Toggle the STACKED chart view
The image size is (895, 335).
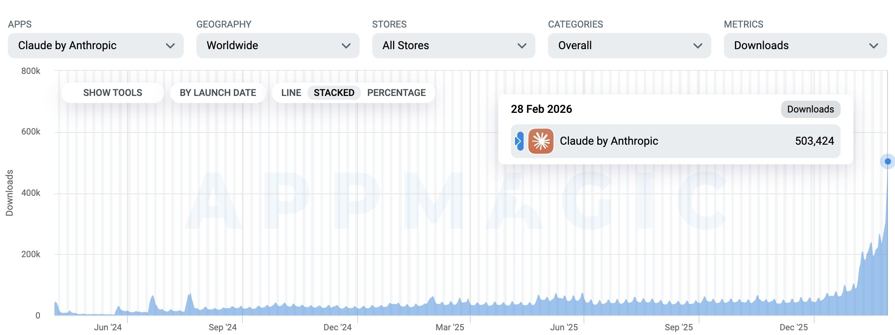pyautogui.click(x=334, y=93)
